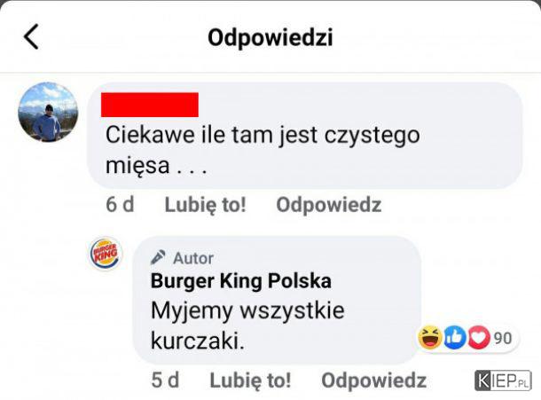
Task: Like the comment about czystego mięsa
Action: click(x=205, y=205)
